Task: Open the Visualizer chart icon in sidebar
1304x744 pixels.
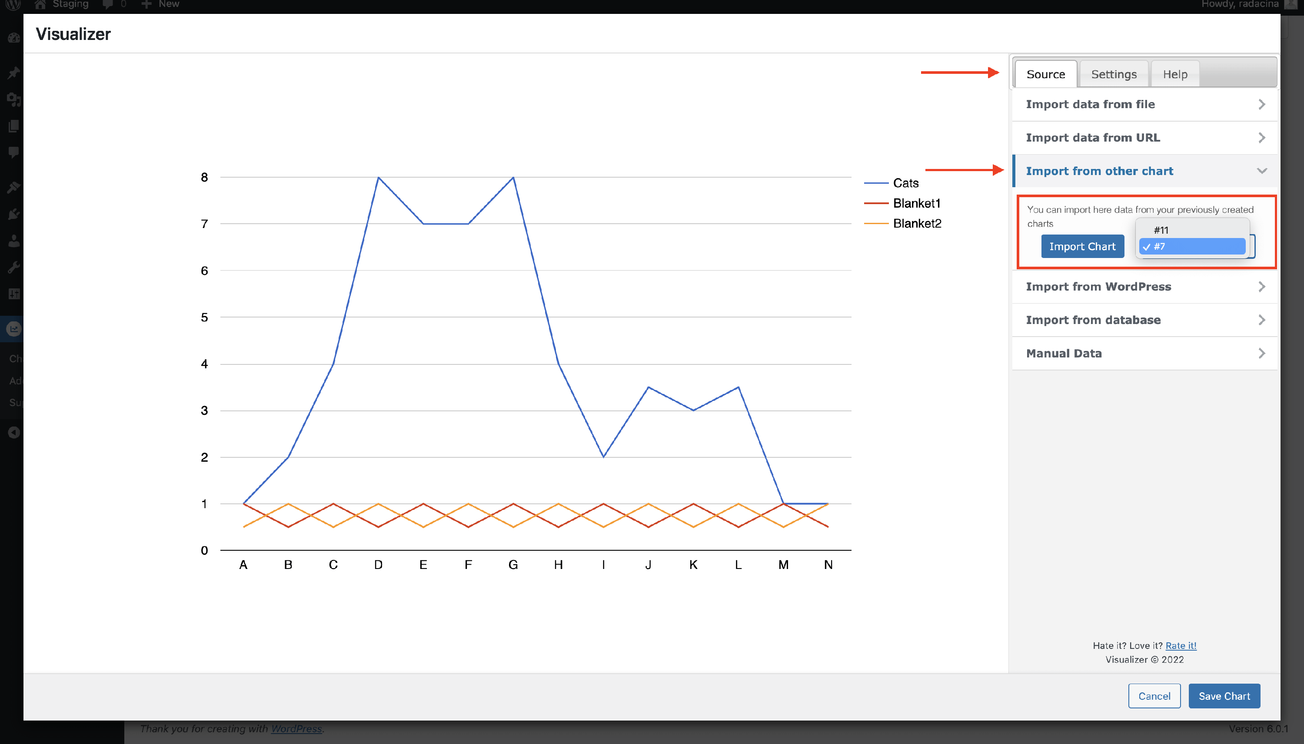Action: [x=14, y=328]
